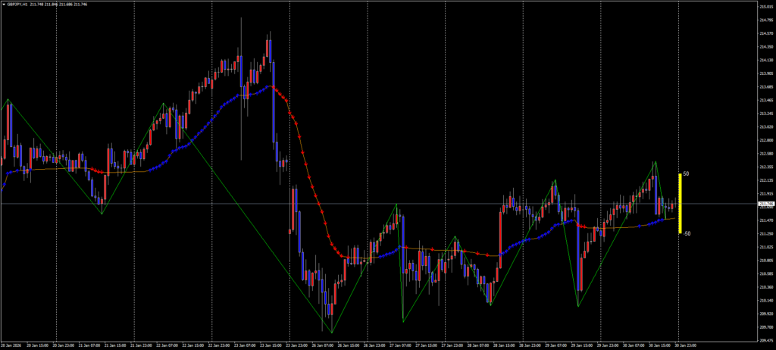Screen dimensions: 776x350
Task: Click the current price tag 211.746
Action: coord(765,204)
